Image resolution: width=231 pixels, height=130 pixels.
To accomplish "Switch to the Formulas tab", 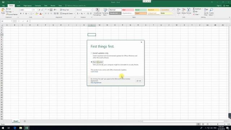I will (x=38, y=6).
